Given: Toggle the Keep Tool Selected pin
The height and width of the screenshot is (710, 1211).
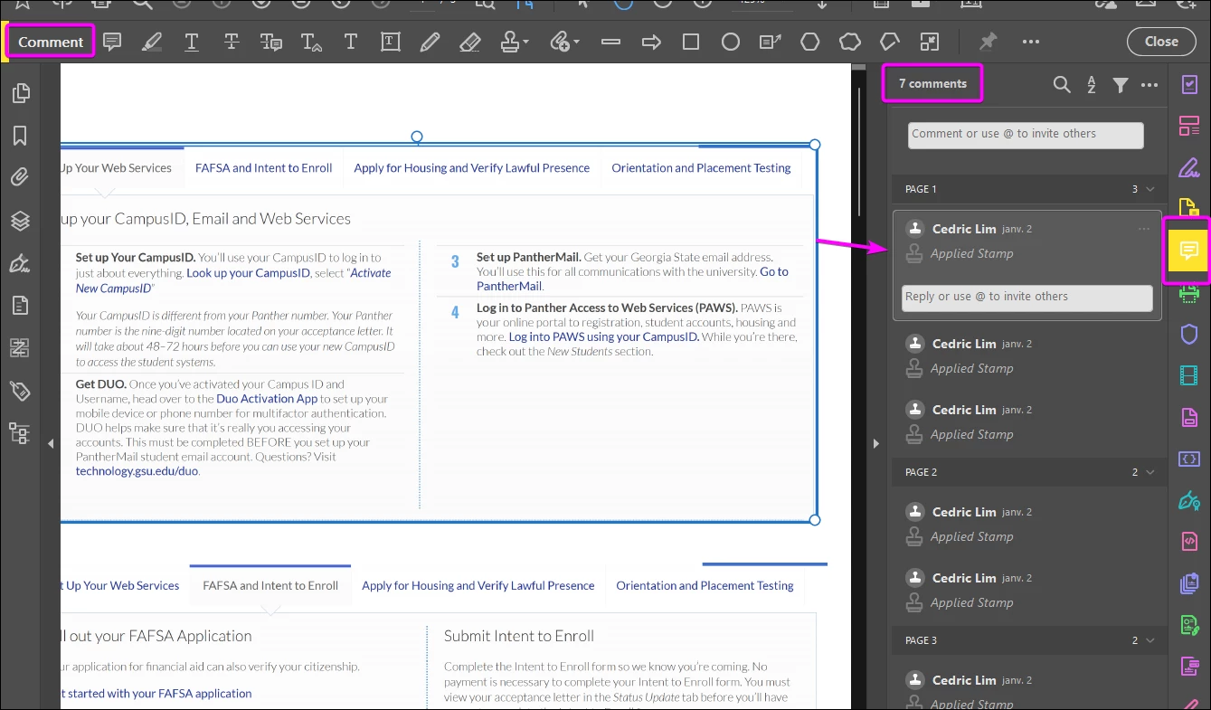Looking at the screenshot, I should tap(988, 42).
